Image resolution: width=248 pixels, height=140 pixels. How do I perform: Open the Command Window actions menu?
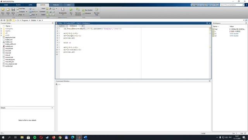tap(210, 81)
